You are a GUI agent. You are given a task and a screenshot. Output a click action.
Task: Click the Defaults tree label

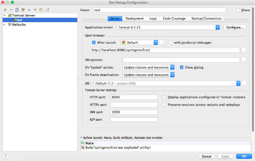point(19,24)
